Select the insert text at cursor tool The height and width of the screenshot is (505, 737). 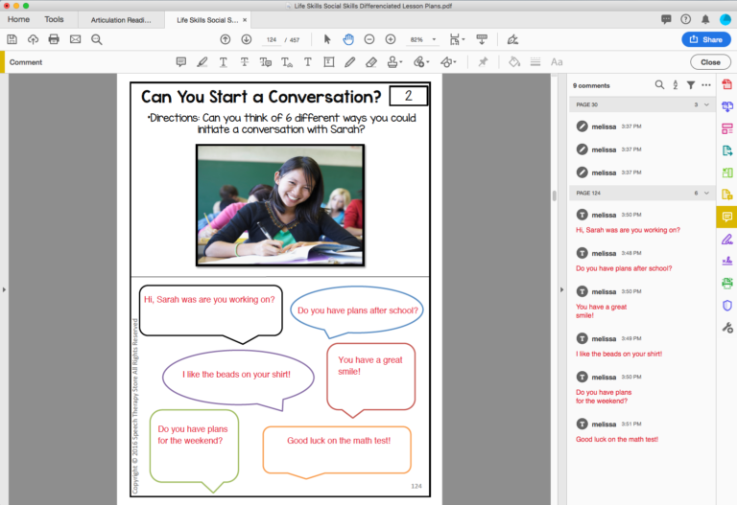point(287,62)
